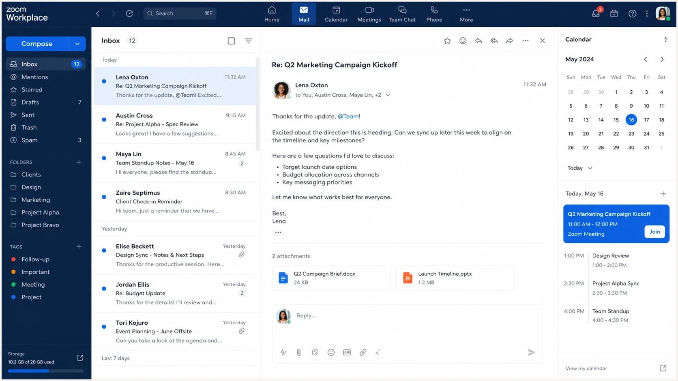Join the Q2 Marketing Campaign Kickoff meeting
The image size is (678, 381).
(654, 232)
